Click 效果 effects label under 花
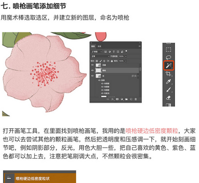Screen dimensions: 199x183 (103, 80)
